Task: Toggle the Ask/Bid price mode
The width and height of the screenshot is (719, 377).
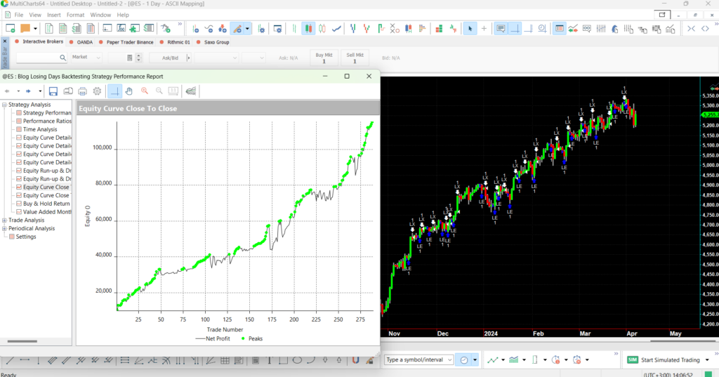Action: pos(170,58)
